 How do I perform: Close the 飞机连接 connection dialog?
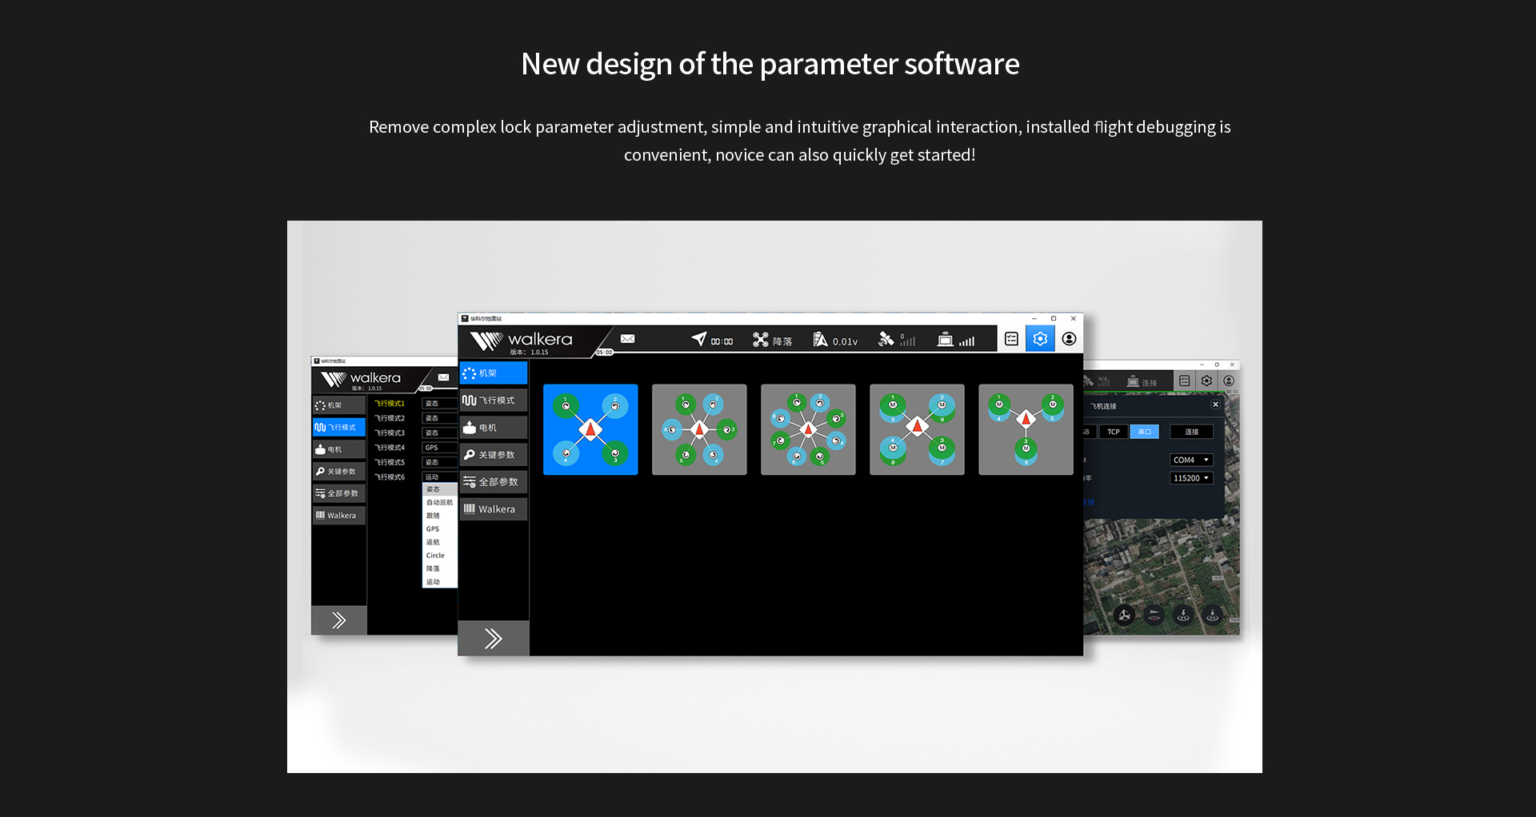coord(1215,405)
